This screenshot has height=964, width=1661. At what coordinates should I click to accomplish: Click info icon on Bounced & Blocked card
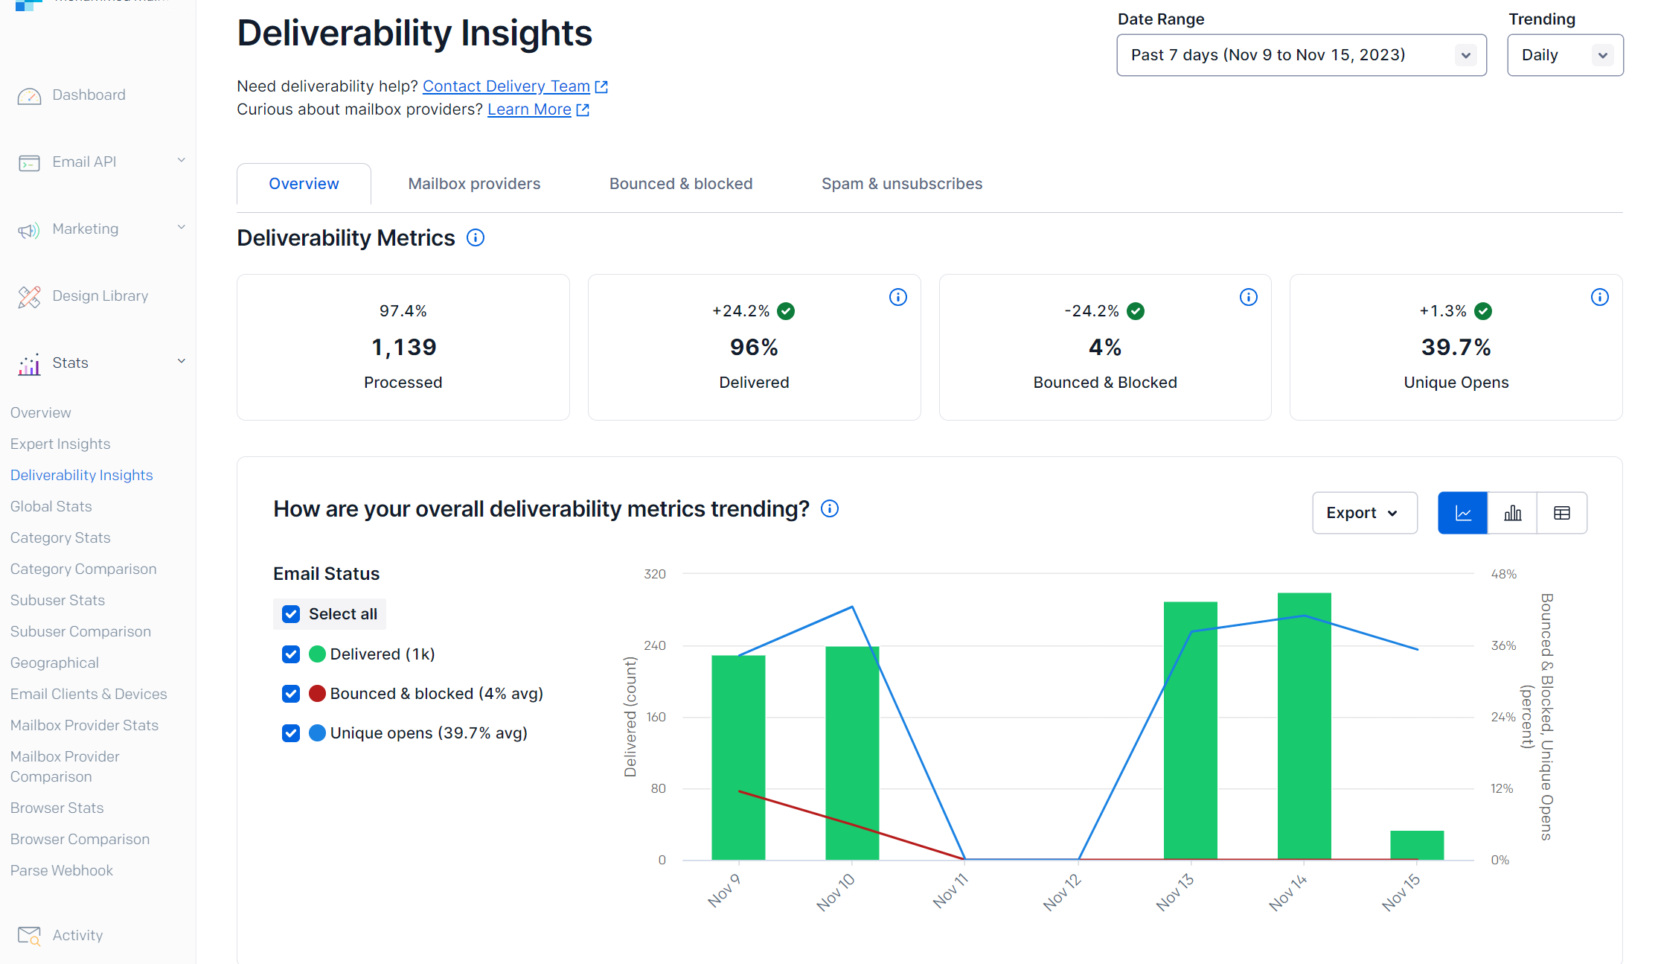(1249, 297)
